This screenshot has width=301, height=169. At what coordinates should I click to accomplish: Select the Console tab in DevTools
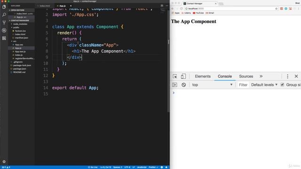225,76
